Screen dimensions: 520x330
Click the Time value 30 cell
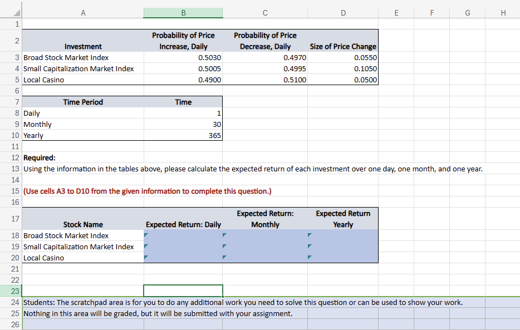coord(183,124)
